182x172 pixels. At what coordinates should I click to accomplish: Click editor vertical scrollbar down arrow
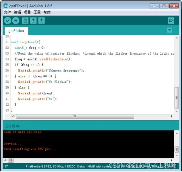coord(177,111)
